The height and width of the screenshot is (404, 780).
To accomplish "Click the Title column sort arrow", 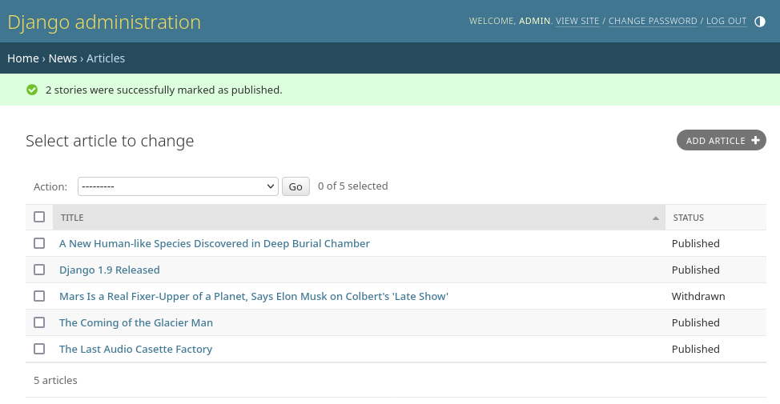I will click(x=656, y=218).
